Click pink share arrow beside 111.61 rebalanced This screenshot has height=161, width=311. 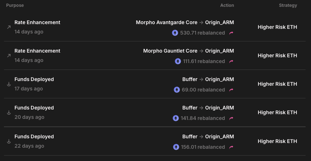(231, 61)
